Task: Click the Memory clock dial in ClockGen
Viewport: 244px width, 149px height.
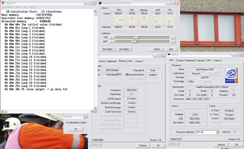Action: (144, 20)
